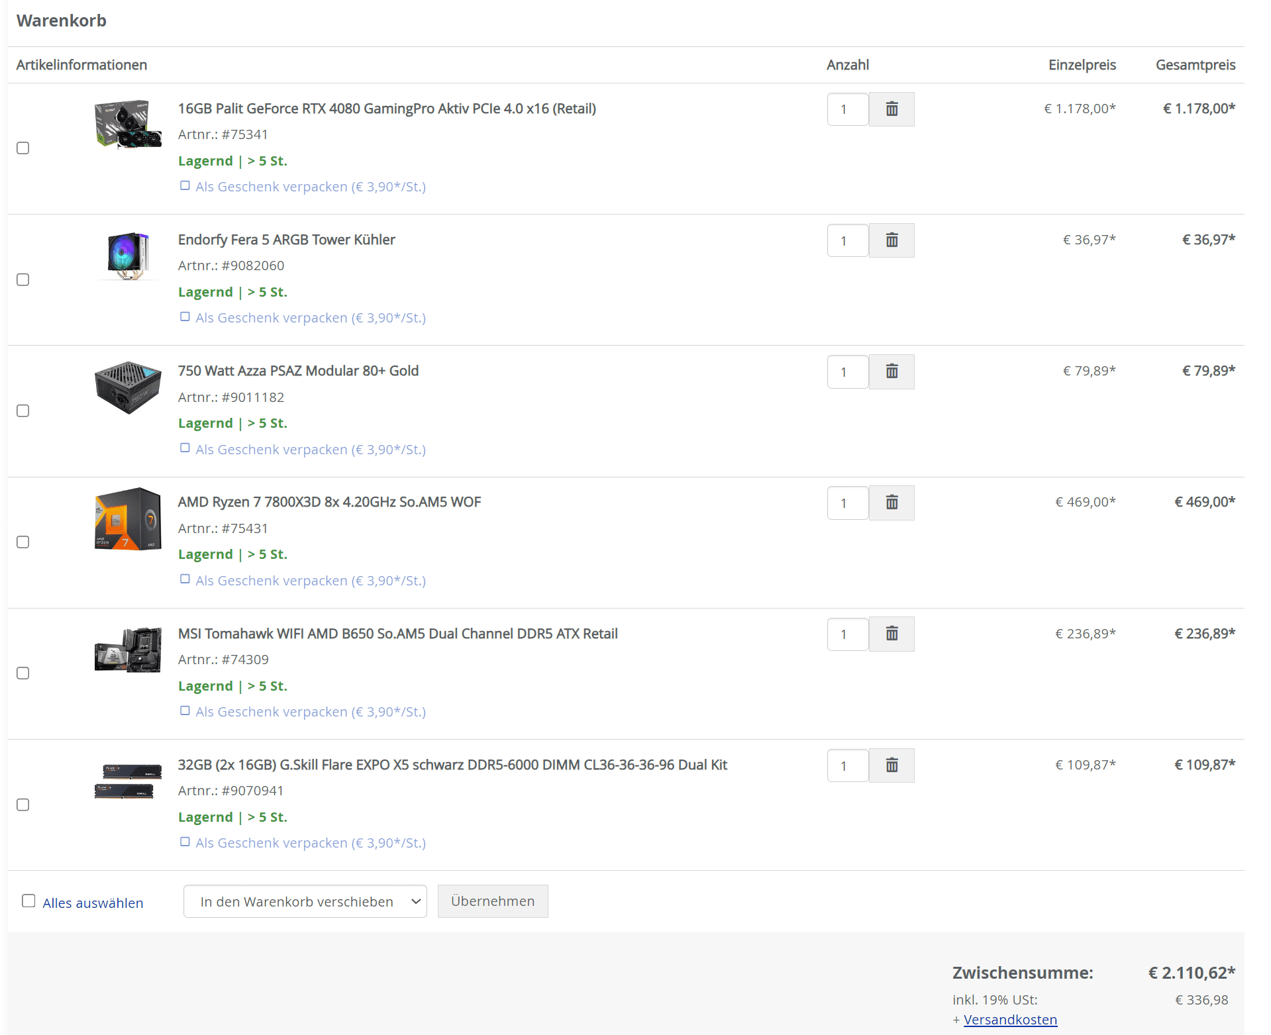Viewport: 1271px width, 1035px height.
Task: Open the 750 Watt Azza PSAZ Modular title
Action: point(298,371)
